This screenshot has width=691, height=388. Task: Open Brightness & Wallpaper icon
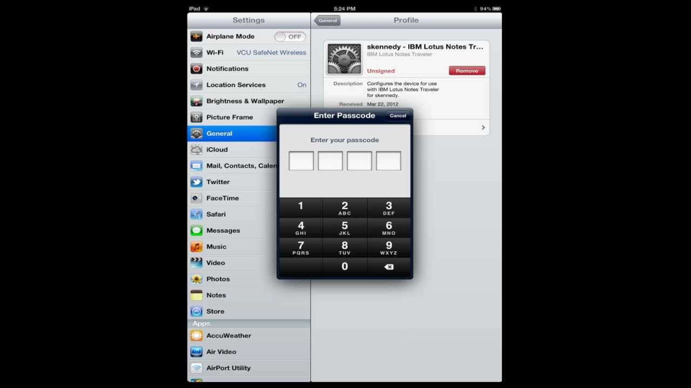(x=197, y=101)
